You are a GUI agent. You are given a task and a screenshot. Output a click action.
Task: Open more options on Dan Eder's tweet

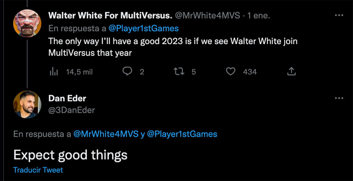(x=339, y=98)
